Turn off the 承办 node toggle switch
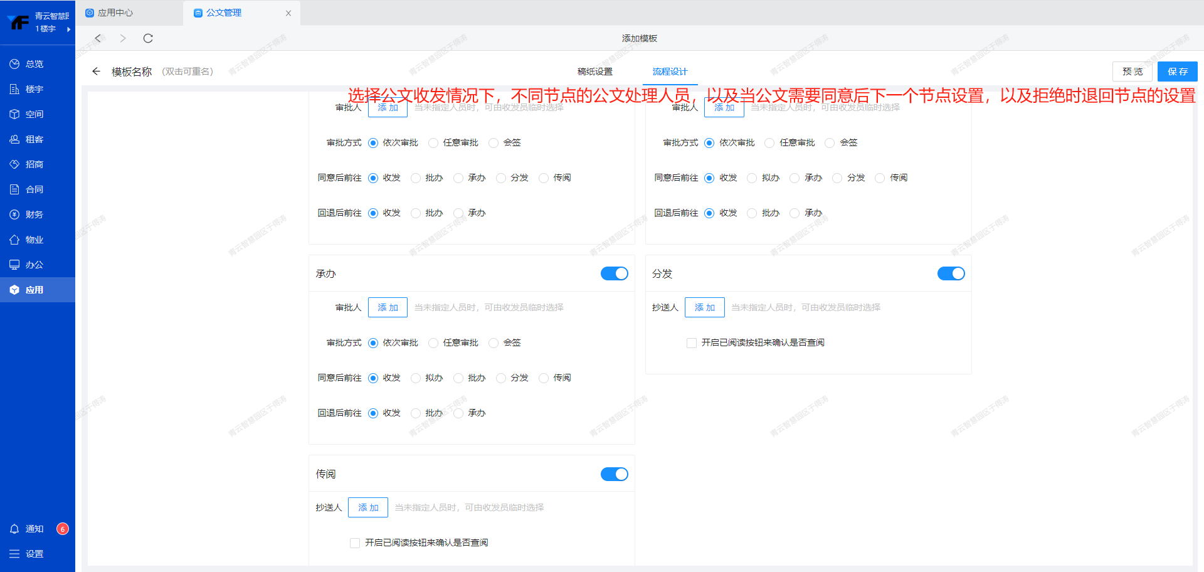This screenshot has width=1204, height=572. coord(614,273)
